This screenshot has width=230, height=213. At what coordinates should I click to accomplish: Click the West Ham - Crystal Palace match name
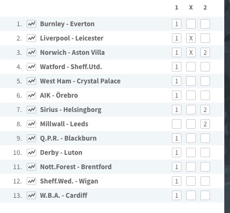(x=80, y=81)
